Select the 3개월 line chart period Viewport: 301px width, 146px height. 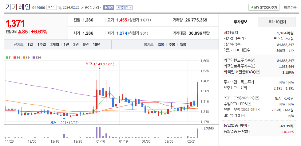55,45
